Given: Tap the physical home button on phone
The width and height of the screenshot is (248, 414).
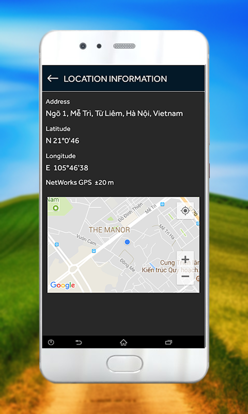Looking at the screenshot, I should click(125, 364).
